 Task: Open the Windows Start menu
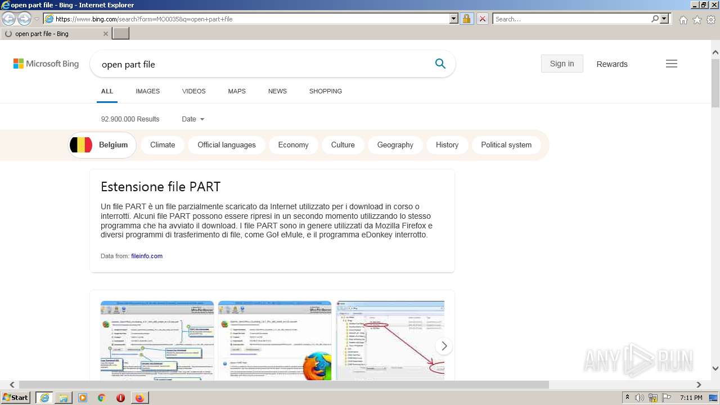click(x=16, y=398)
